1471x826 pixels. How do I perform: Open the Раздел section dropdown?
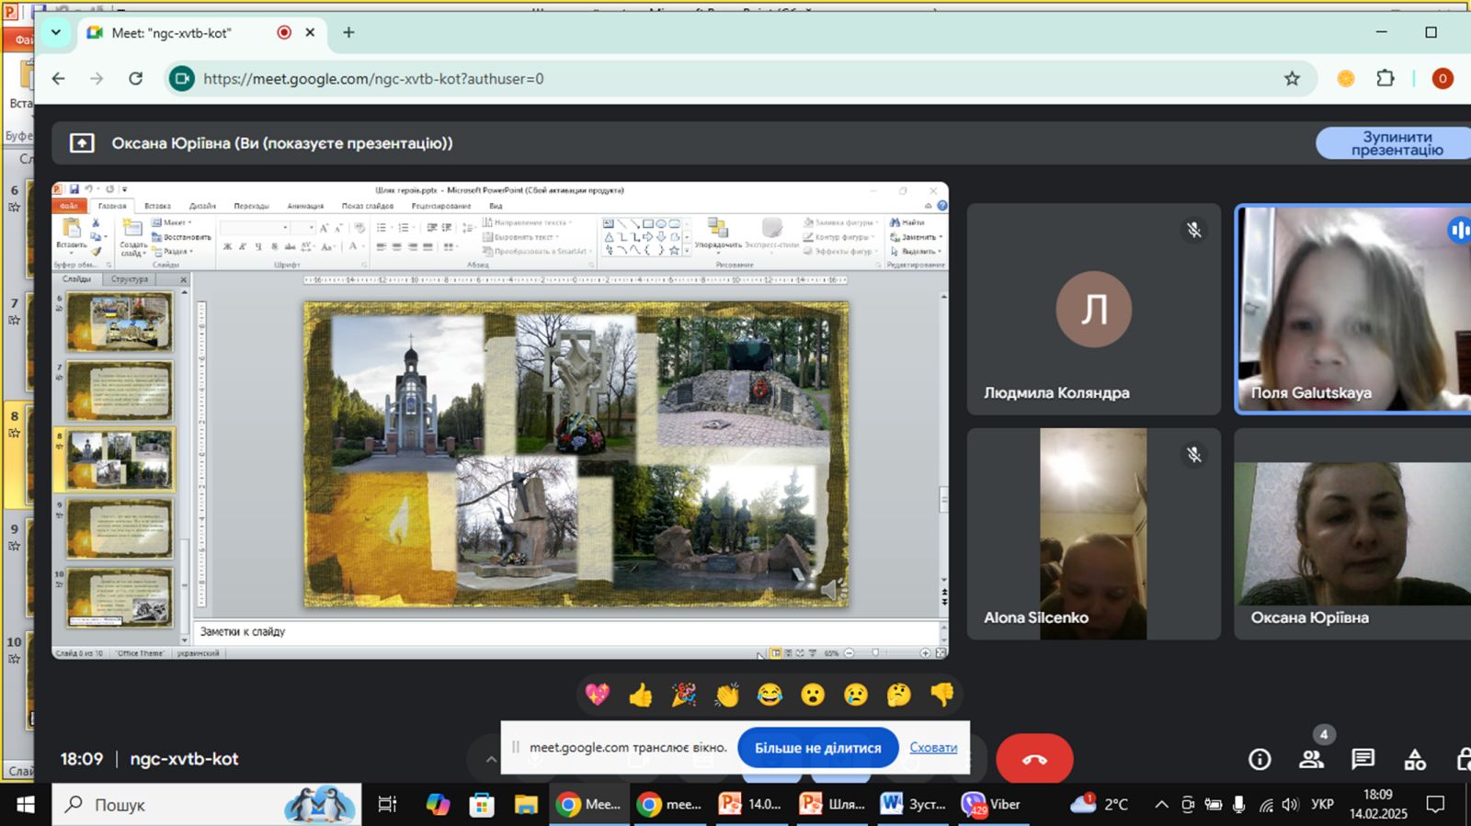click(x=172, y=252)
